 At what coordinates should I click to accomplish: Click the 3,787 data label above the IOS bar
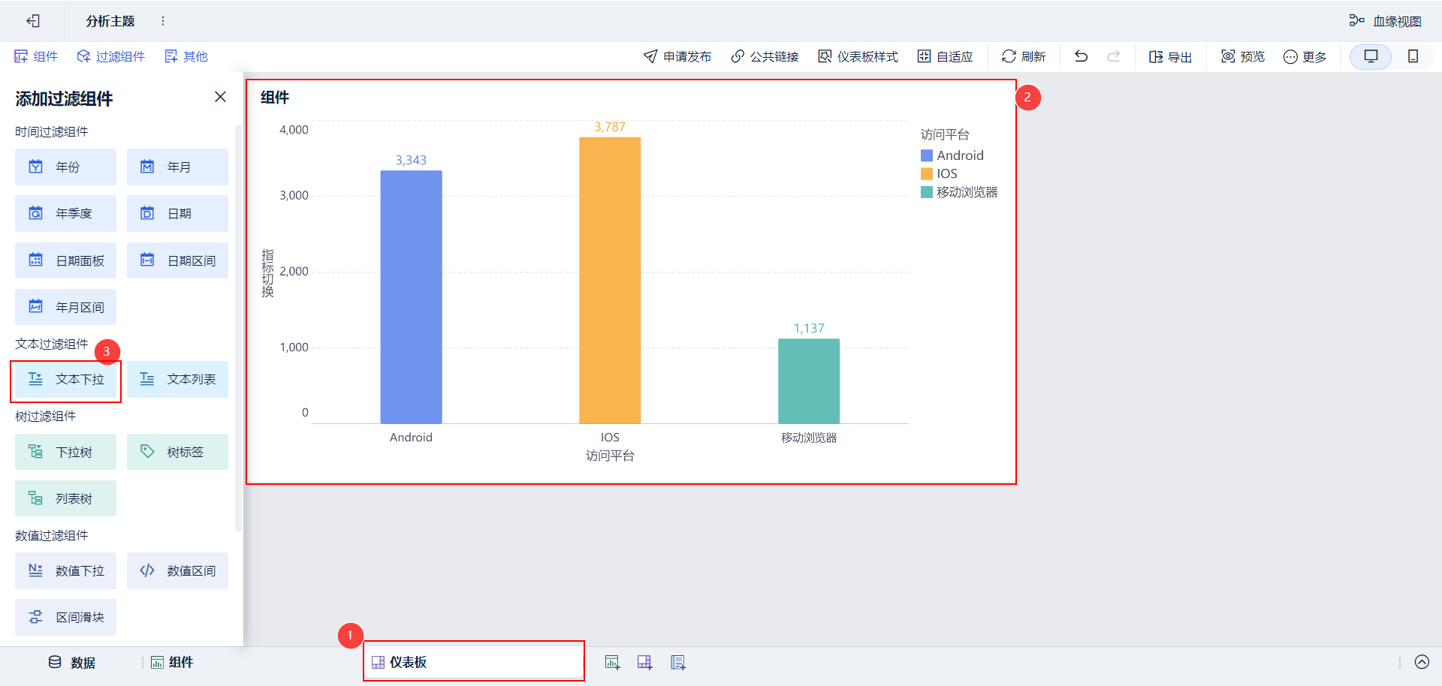[x=610, y=127]
